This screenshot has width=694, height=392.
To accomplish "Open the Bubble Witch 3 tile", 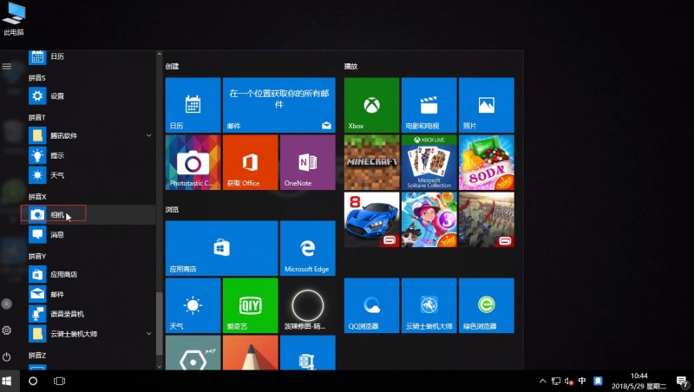I will pos(429,219).
